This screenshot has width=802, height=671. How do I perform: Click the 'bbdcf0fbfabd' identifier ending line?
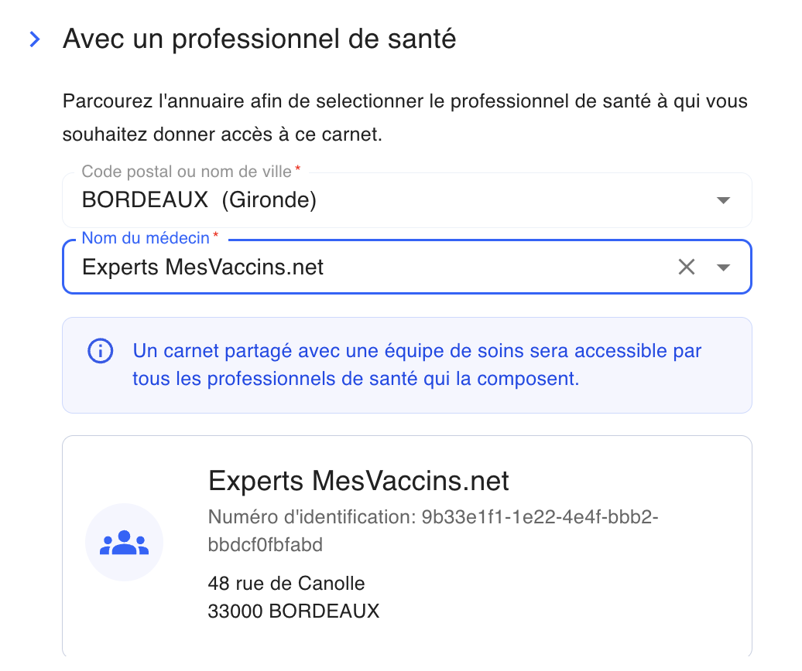266,545
